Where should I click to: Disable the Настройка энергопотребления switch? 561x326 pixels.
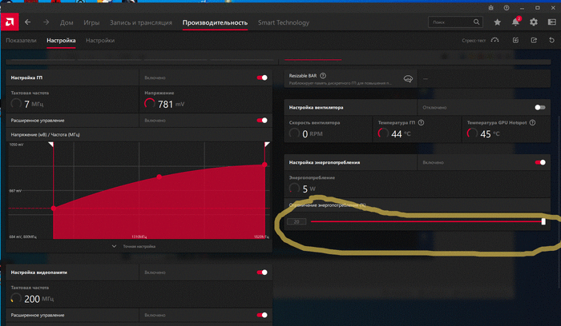[539, 162]
